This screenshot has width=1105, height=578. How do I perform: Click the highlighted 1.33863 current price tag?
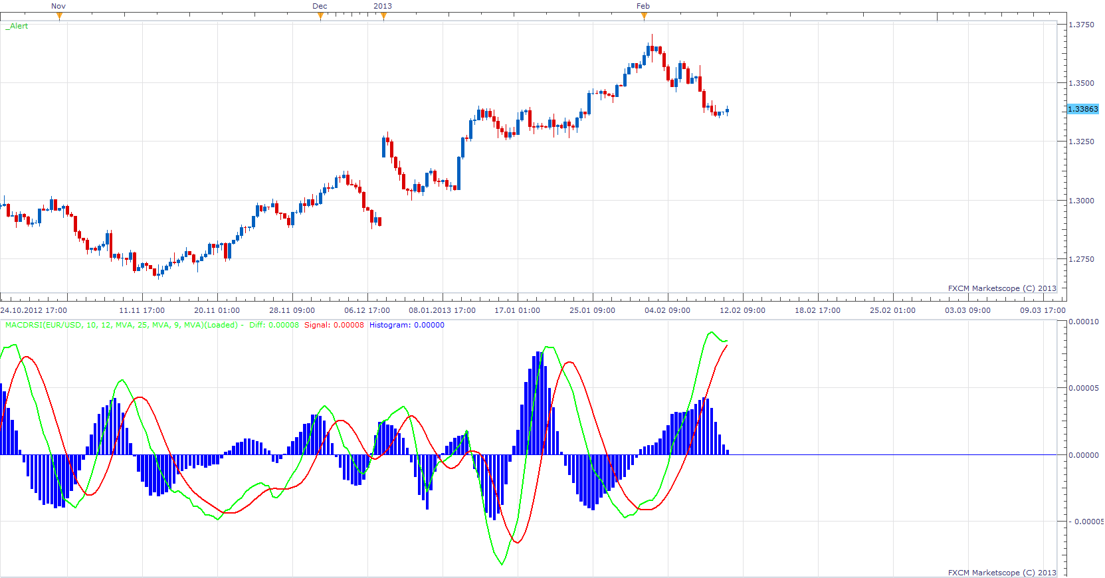[x=1083, y=109]
